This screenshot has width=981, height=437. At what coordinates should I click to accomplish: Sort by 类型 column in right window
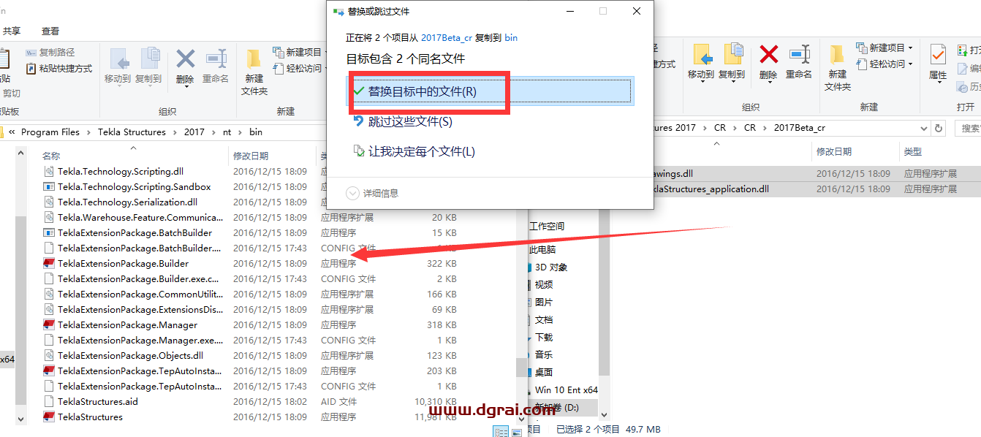913,151
